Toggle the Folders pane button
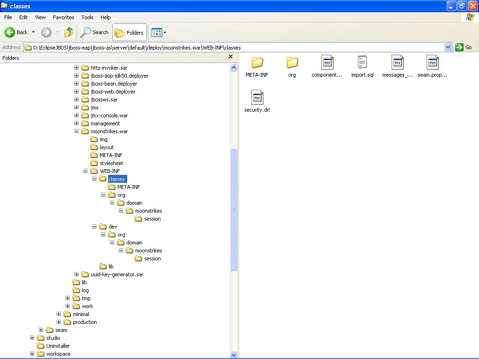Screen dimensions: 479x359 (x=130, y=32)
